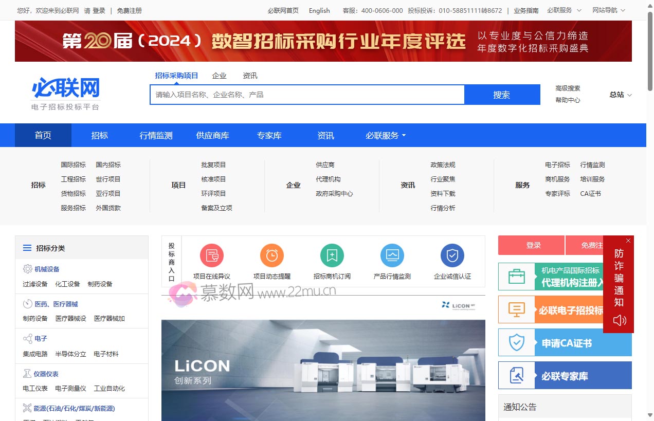The width and height of the screenshot is (654, 421).
Task: Select the 招标商机订阅 subscription icon
Action: pos(332,255)
